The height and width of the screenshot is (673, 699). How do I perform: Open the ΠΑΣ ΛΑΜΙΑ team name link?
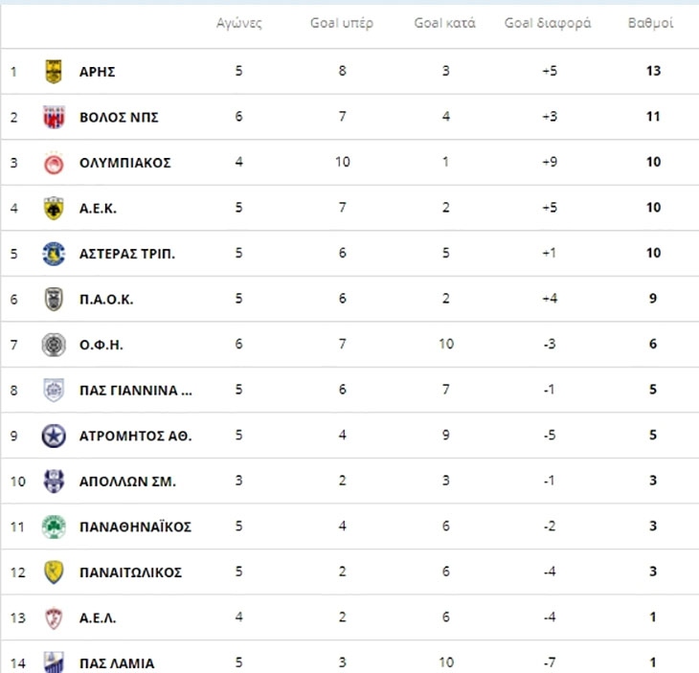click(x=117, y=663)
